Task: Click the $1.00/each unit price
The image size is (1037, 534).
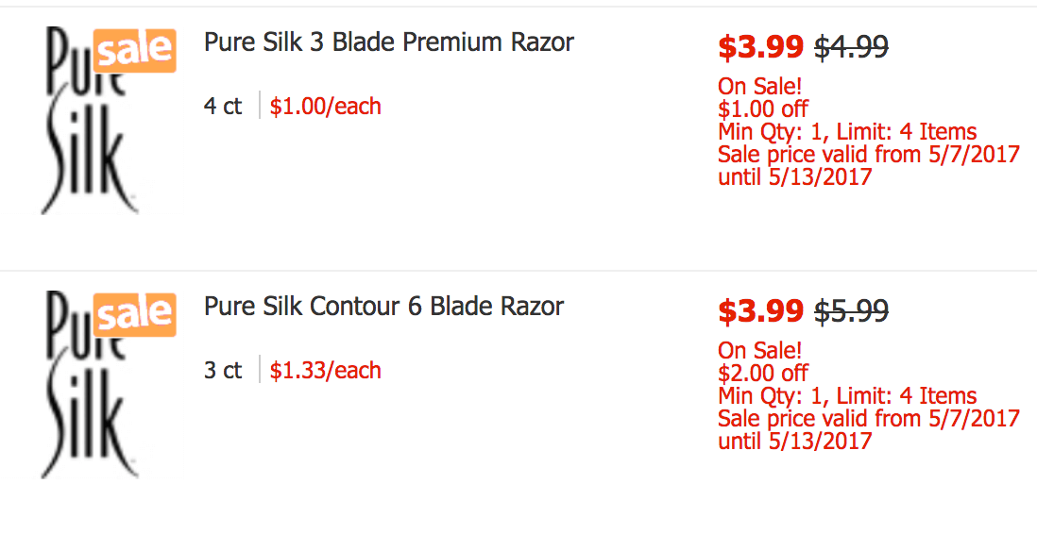Action: [326, 107]
